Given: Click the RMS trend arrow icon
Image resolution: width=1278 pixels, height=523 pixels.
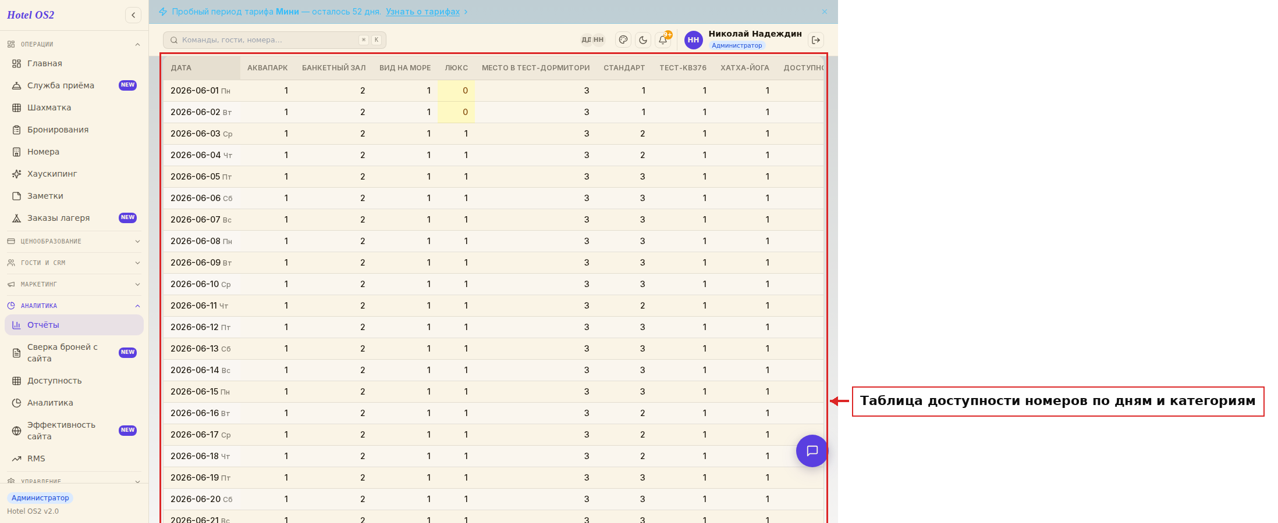Looking at the screenshot, I should (16, 458).
